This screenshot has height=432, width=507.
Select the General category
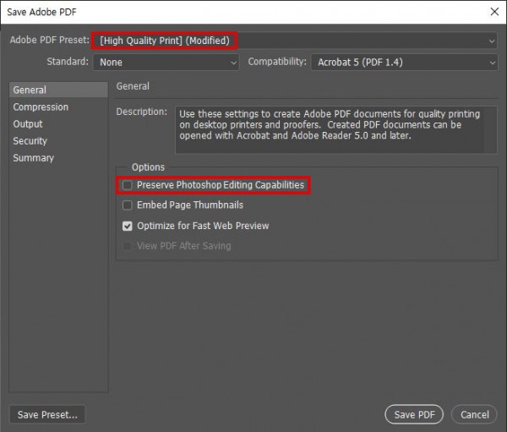pos(58,90)
